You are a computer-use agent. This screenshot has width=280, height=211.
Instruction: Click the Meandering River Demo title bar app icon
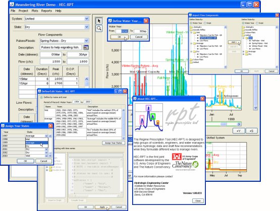(12, 5)
